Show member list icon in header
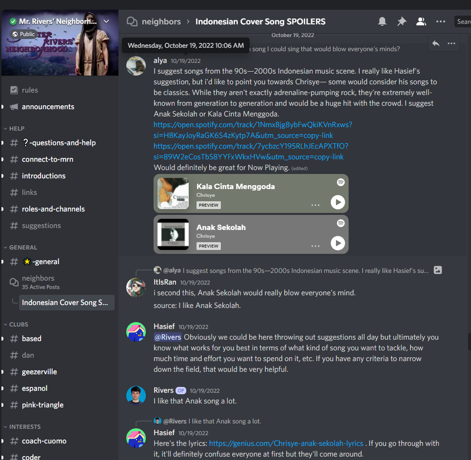This screenshot has height=460, width=471. 421,21
